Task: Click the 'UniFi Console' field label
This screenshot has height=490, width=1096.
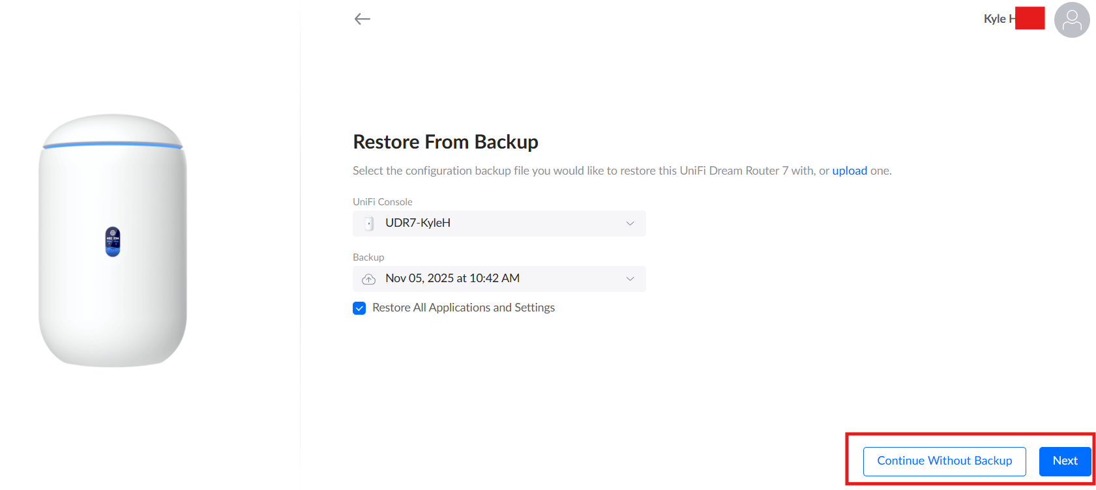Action: click(x=383, y=202)
